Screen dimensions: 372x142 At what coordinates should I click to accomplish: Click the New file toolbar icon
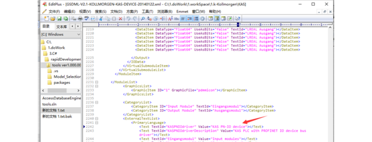46,19
